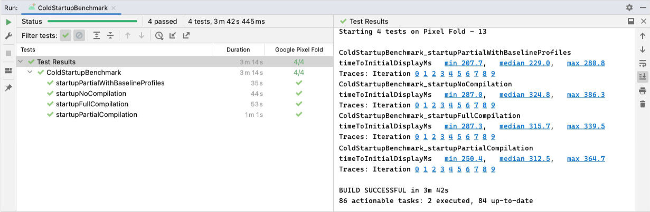Screen dimensions: 650x212
Task: Select startupNoCompilation test in tree
Action: point(91,94)
